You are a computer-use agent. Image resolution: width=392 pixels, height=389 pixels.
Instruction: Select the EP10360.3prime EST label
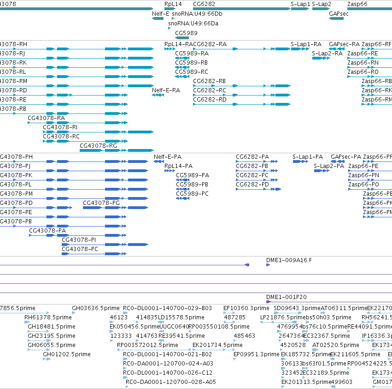pyautogui.click(x=246, y=308)
